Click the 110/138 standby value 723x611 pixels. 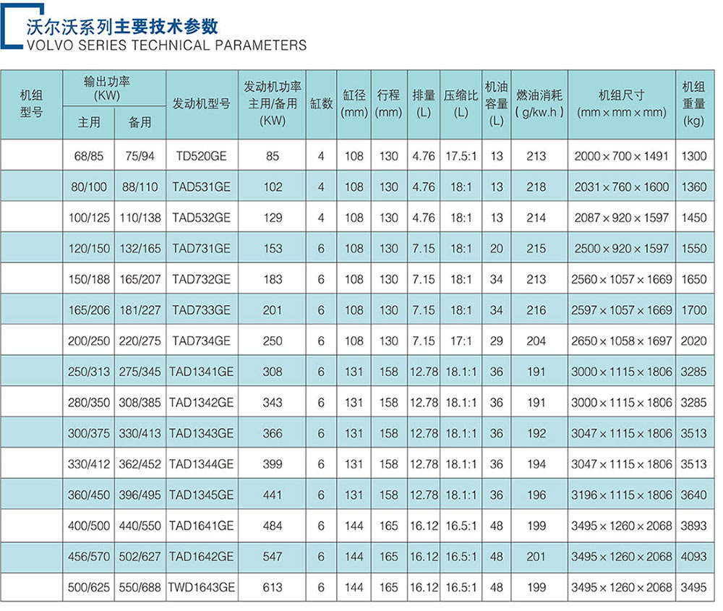[x=140, y=218]
